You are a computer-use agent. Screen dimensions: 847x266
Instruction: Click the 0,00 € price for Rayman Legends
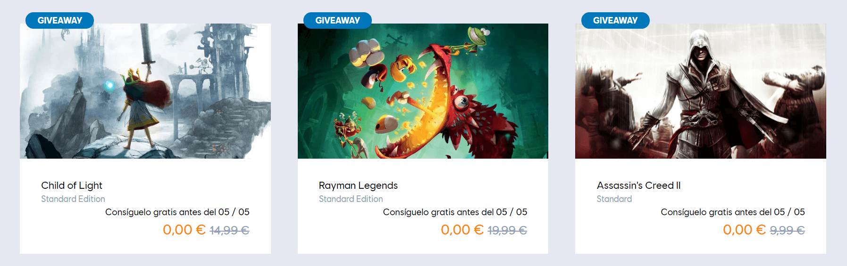(462, 230)
